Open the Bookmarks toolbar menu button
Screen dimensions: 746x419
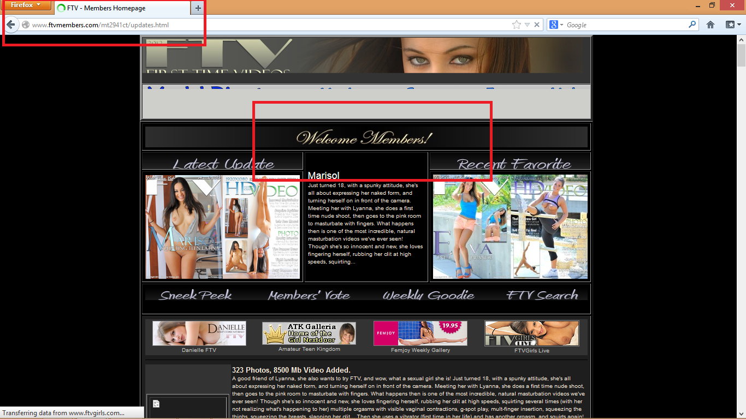click(x=730, y=25)
